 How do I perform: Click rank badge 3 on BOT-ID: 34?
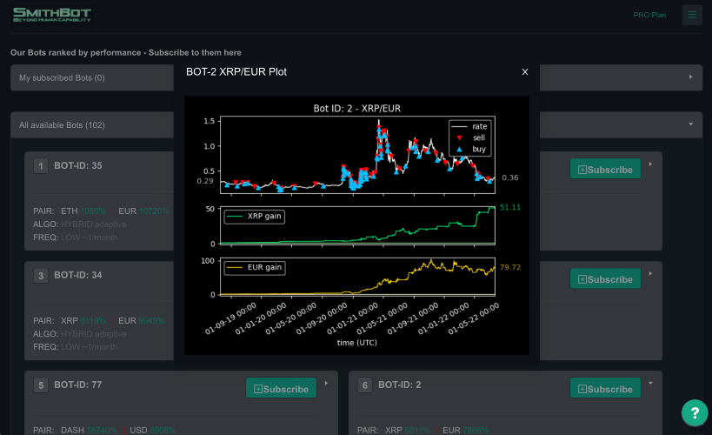click(41, 276)
